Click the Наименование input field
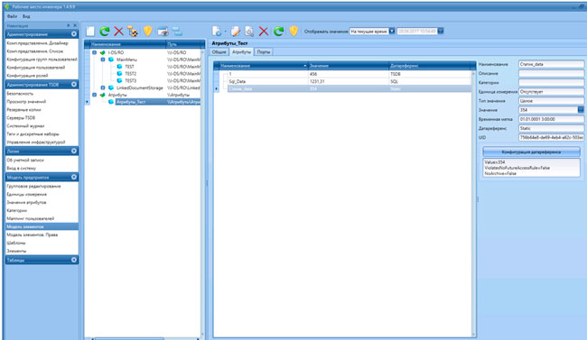Viewport: 587px width, 340px height. (x=551, y=64)
